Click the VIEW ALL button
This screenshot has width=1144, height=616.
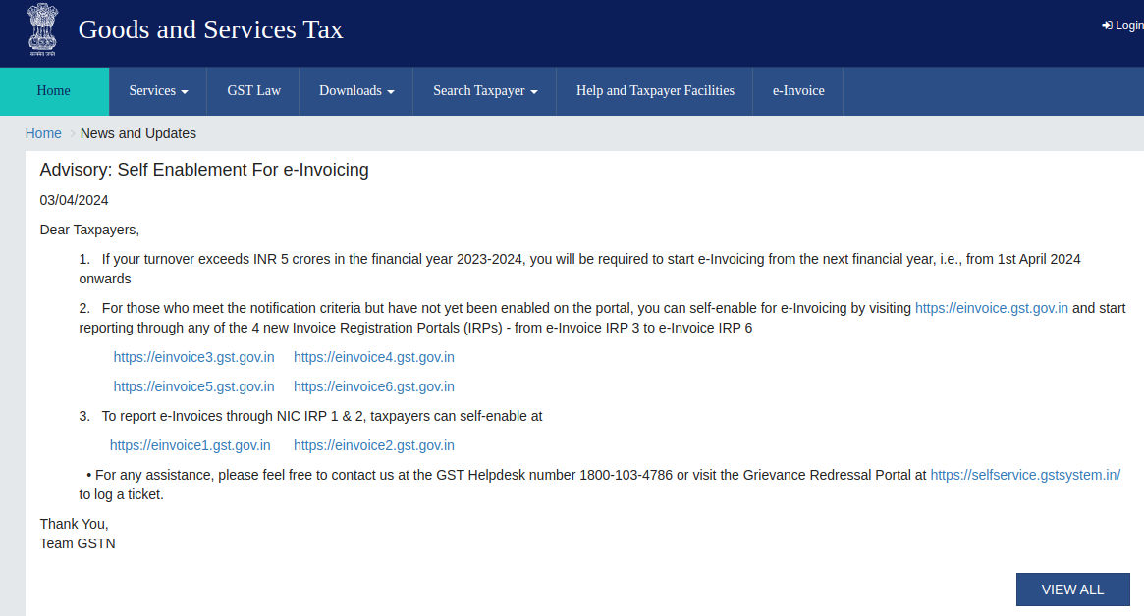pos(1072,590)
